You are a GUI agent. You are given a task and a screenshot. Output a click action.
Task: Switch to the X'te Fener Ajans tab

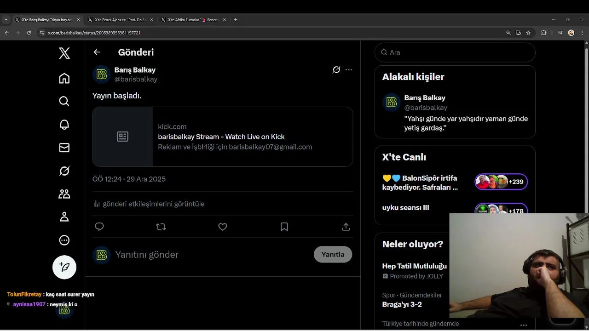120,20
